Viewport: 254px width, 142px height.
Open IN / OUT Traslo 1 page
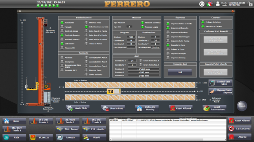tap(41, 121)
